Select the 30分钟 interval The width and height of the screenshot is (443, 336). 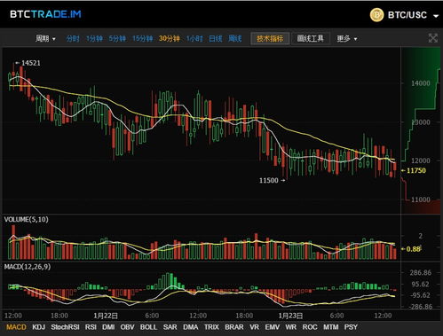click(169, 38)
